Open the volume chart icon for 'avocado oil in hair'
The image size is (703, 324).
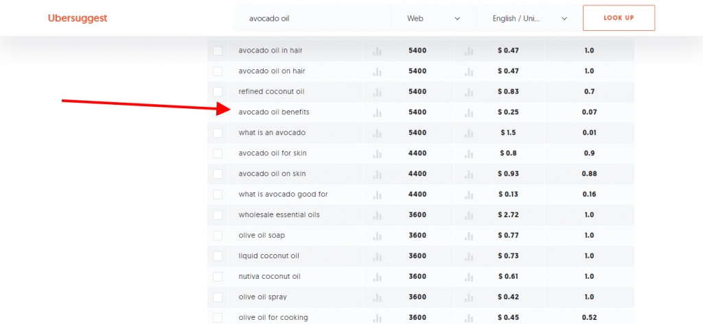(x=377, y=51)
